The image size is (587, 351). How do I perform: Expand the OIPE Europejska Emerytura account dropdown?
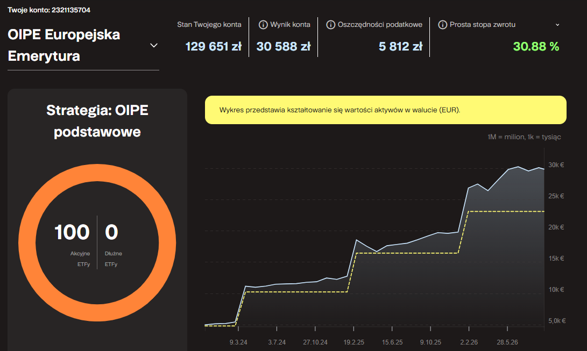coord(153,45)
